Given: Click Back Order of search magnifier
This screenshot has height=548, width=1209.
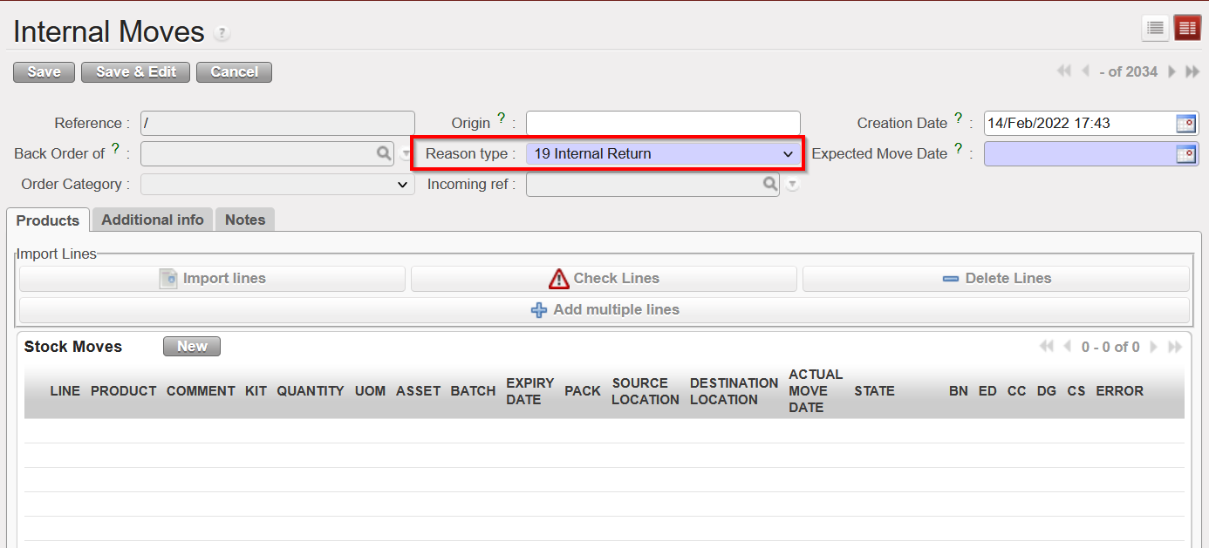Looking at the screenshot, I should pos(383,153).
